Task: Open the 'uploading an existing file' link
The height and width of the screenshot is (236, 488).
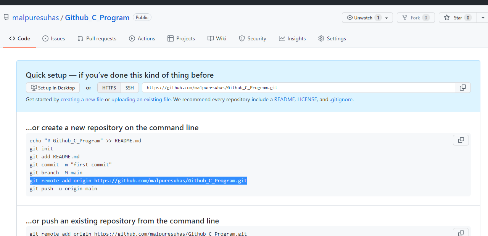Action: coord(141,99)
